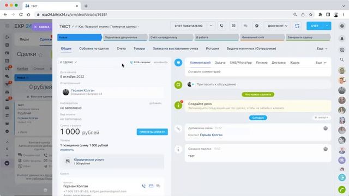Click the blue СЧЁТ button
This screenshot has width=349, height=196.
click(x=315, y=26)
